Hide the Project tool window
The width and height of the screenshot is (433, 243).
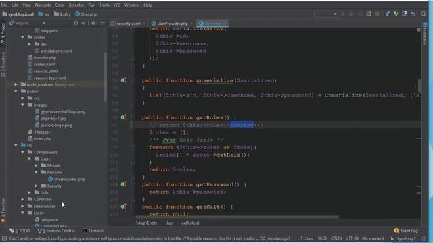click(x=102, y=23)
